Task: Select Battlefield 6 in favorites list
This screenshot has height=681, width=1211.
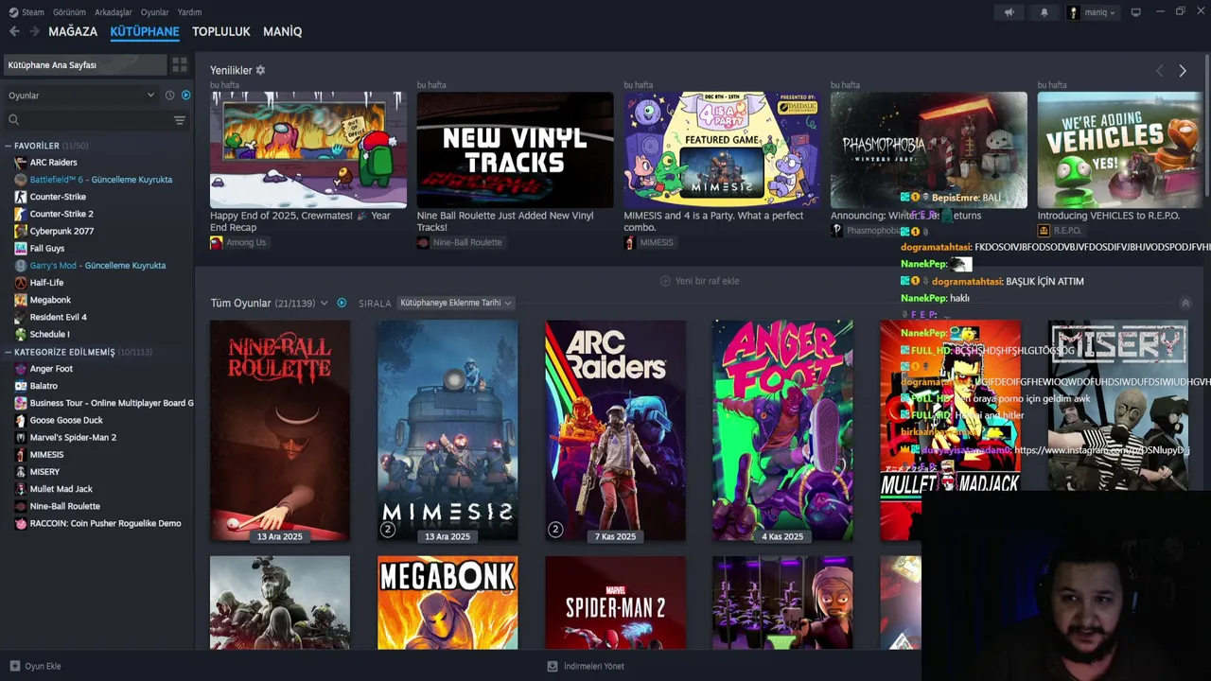Action: click(101, 180)
